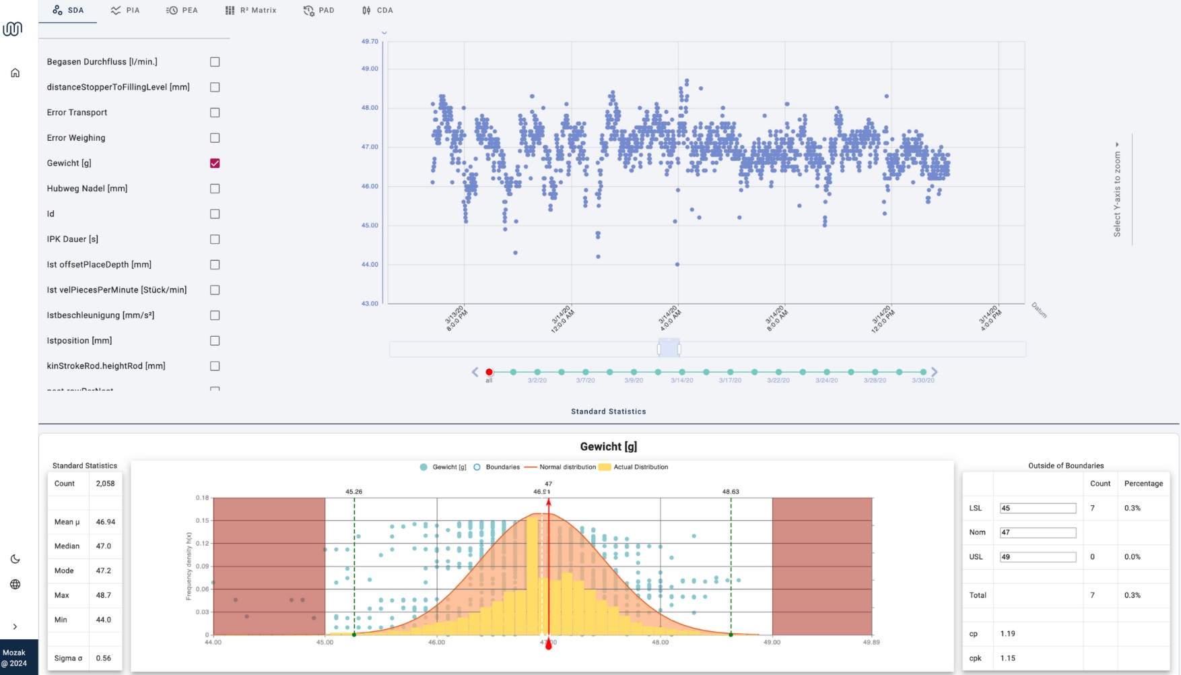Select the CDA tab
Viewport: 1181px width, 675px height.
377,11
